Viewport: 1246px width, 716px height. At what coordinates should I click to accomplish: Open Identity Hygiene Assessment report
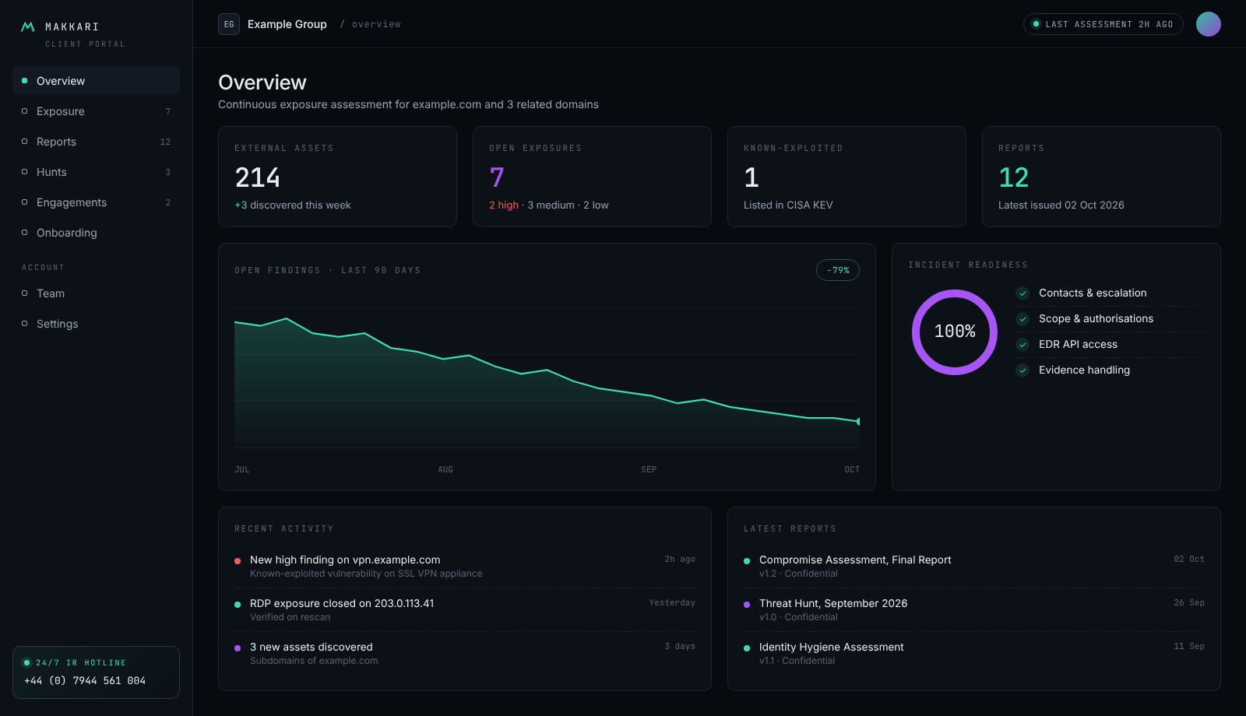click(x=974, y=653)
